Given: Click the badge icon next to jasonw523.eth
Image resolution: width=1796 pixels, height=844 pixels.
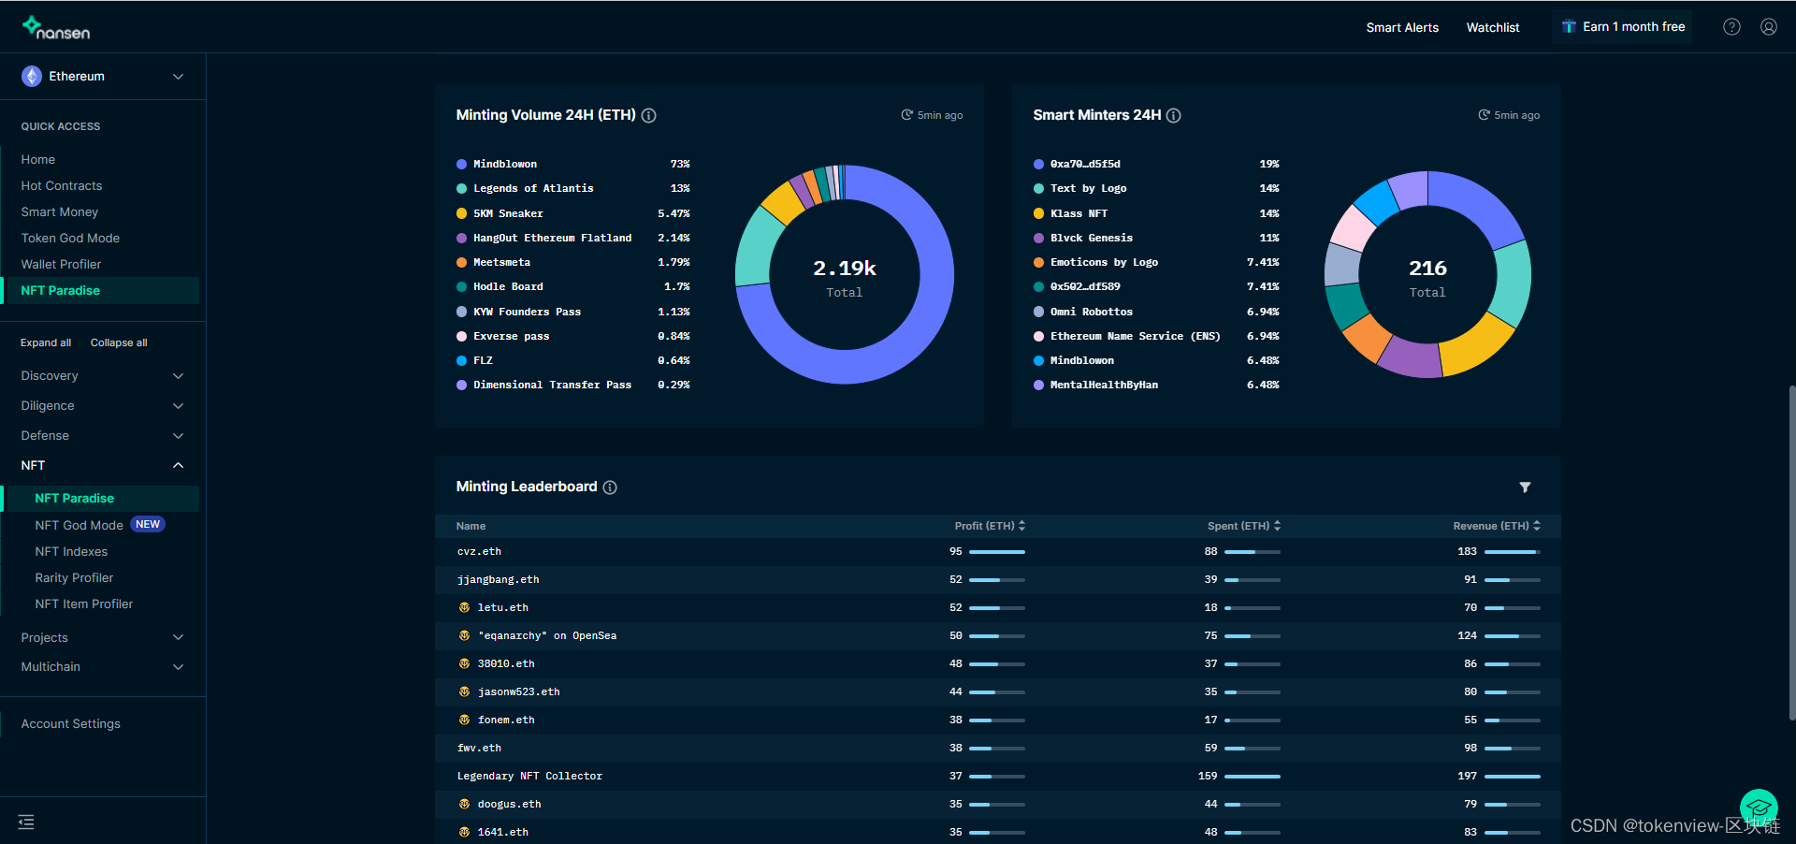Looking at the screenshot, I should [464, 691].
